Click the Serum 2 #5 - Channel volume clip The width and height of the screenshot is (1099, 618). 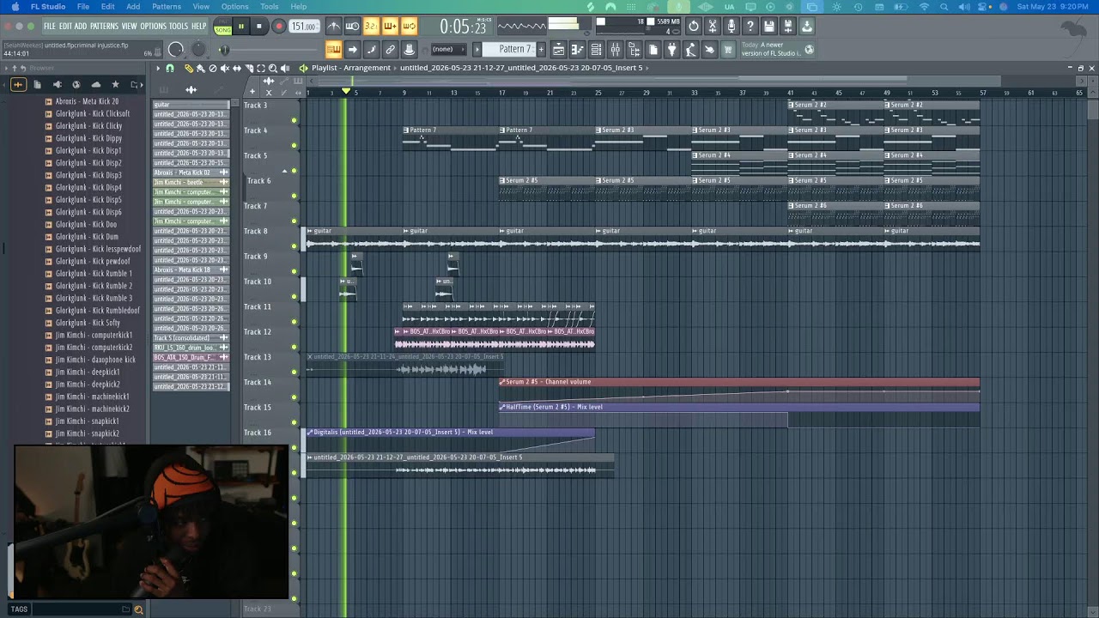pyautogui.click(x=739, y=382)
